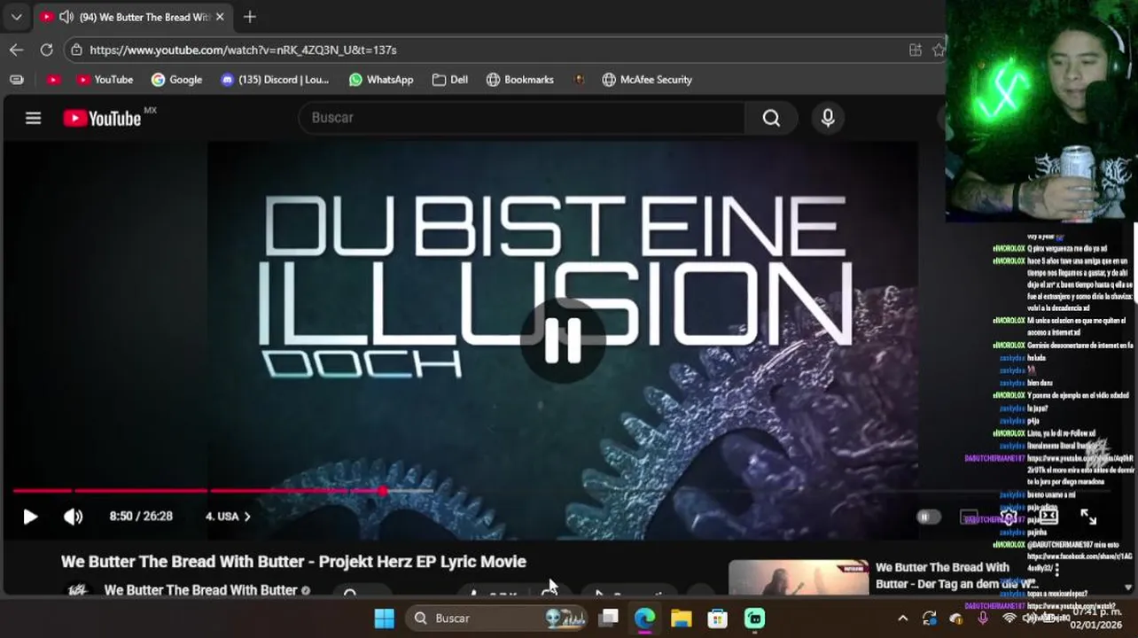Open the Discord bookmark
Screen dimensions: 1138x638
[274, 80]
